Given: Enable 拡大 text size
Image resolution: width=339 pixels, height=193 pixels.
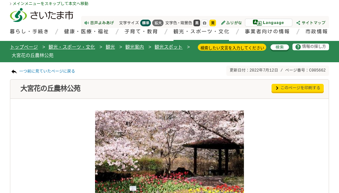Looking at the screenshot, I should 158,23.
